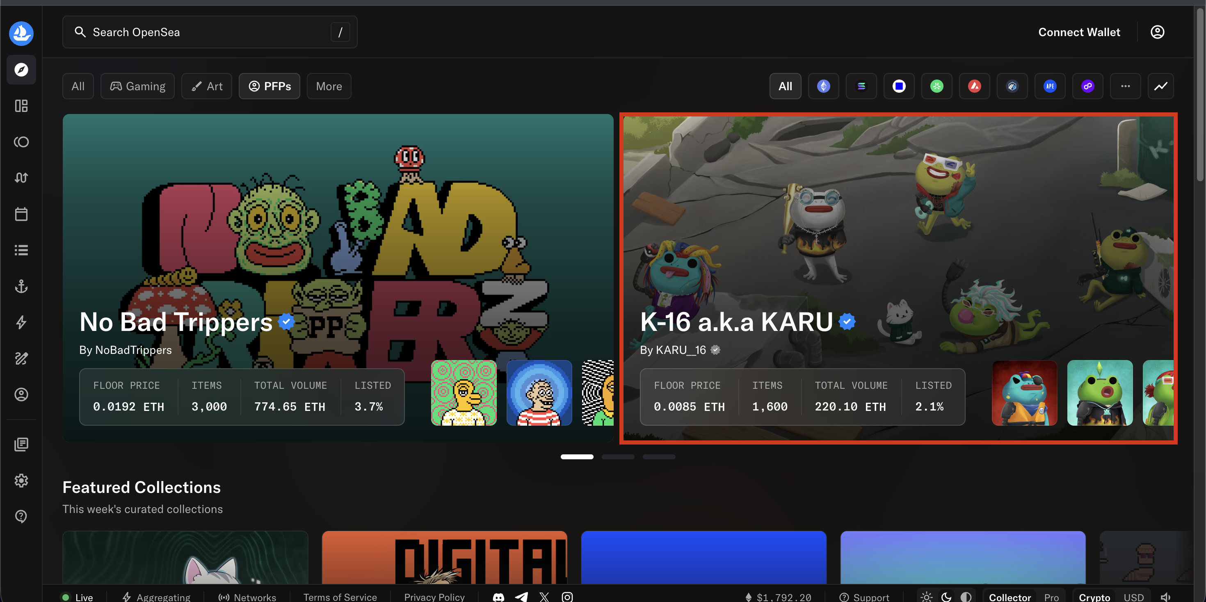Toggle the sound speaker icon
This screenshot has height=602, width=1206.
(x=1166, y=597)
